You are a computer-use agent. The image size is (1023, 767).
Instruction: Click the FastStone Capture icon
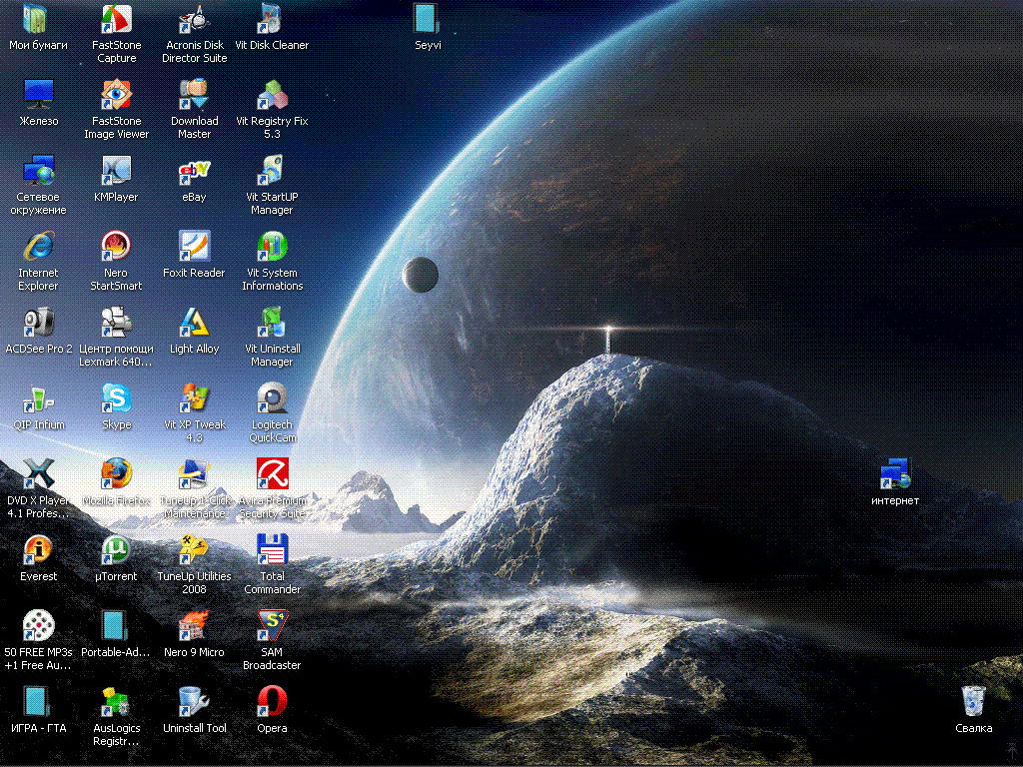(x=116, y=18)
